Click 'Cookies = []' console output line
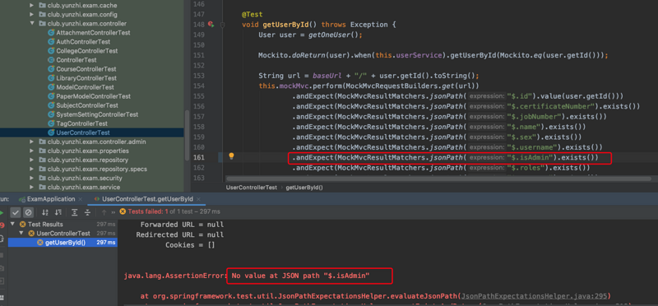 pyautogui.click(x=190, y=244)
